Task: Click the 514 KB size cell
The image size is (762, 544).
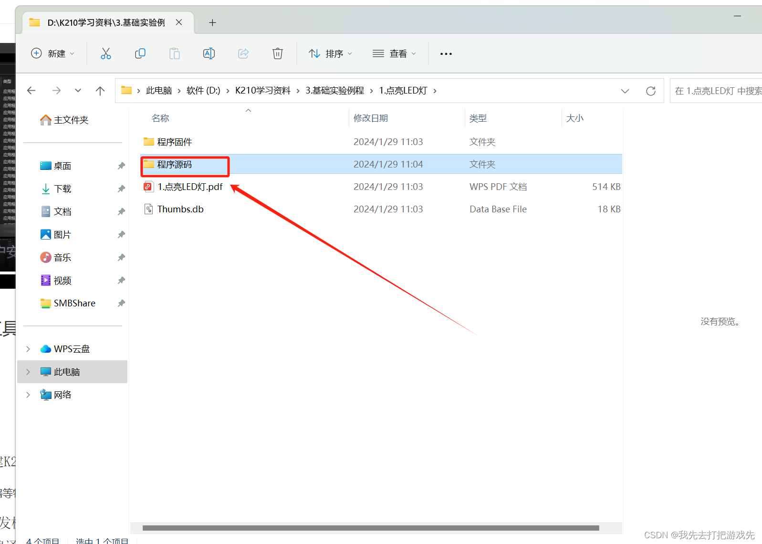Action: (606, 187)
